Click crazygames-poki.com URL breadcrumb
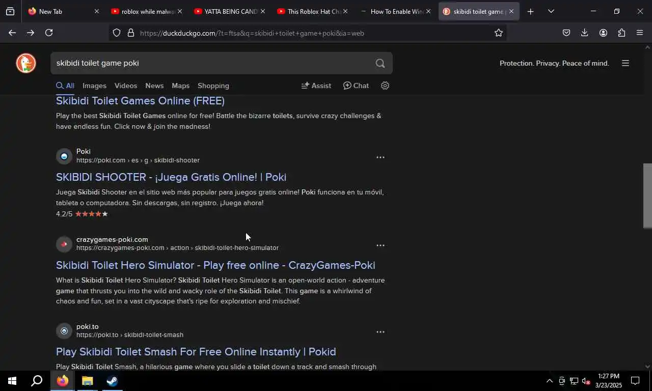Screen dimensions: 652x391 tap(177, 248)
